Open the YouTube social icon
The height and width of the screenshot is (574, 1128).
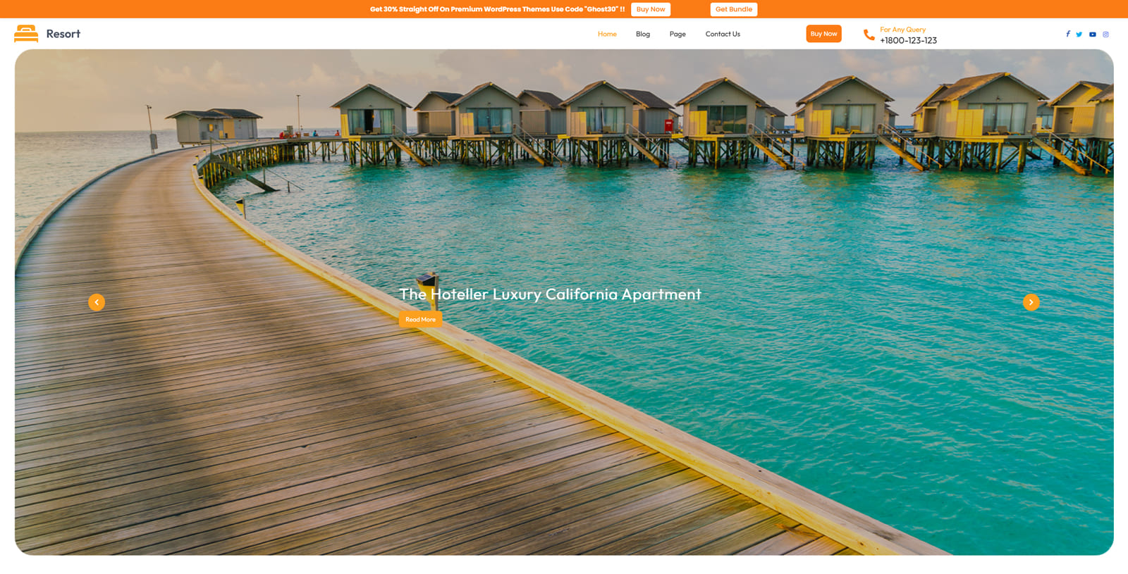pyautogui.click(x=1093, y=34)
